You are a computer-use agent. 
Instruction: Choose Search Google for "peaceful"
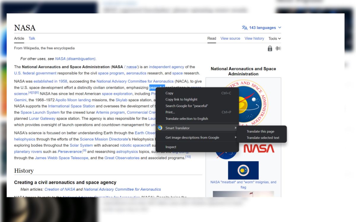[198, 106]
